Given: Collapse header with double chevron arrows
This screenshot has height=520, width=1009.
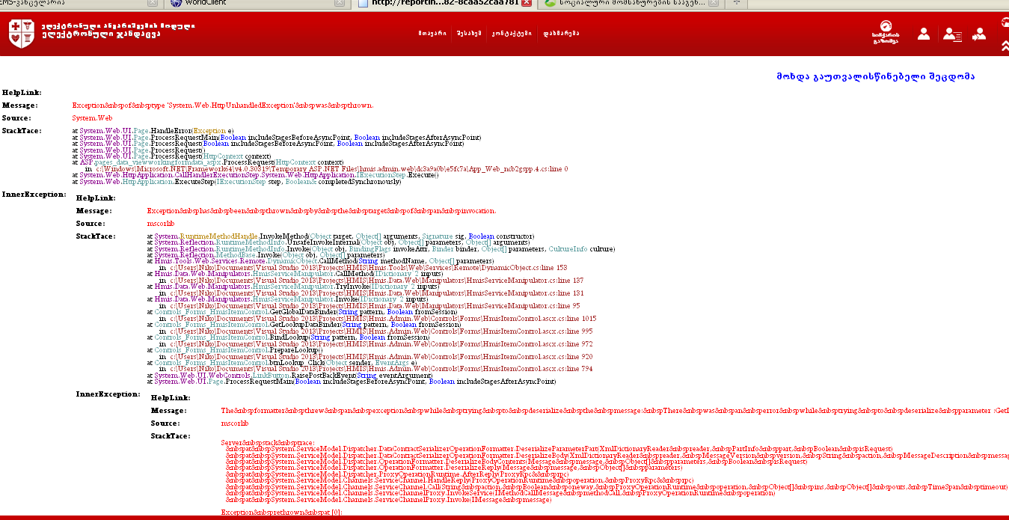Looking at the screenshot, I should pos(1005,46).
